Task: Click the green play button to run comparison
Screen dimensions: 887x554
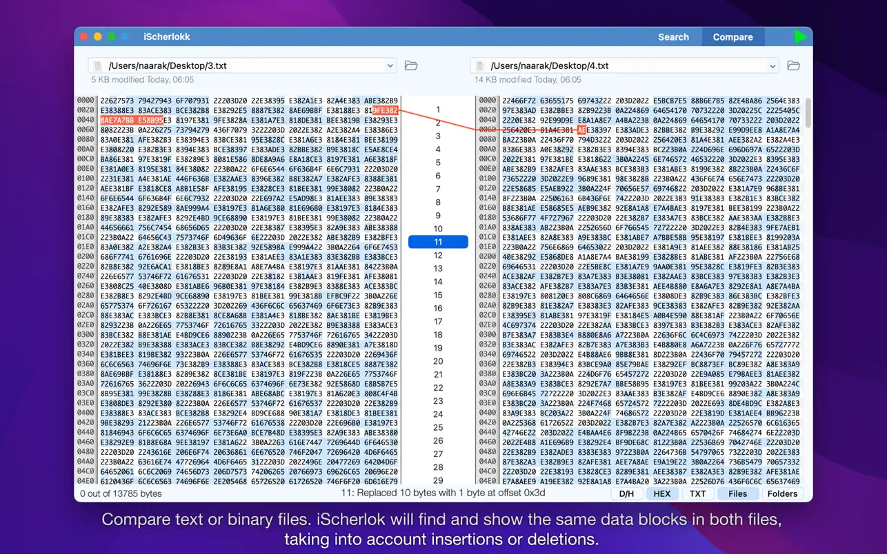Action: pos(799,37)
